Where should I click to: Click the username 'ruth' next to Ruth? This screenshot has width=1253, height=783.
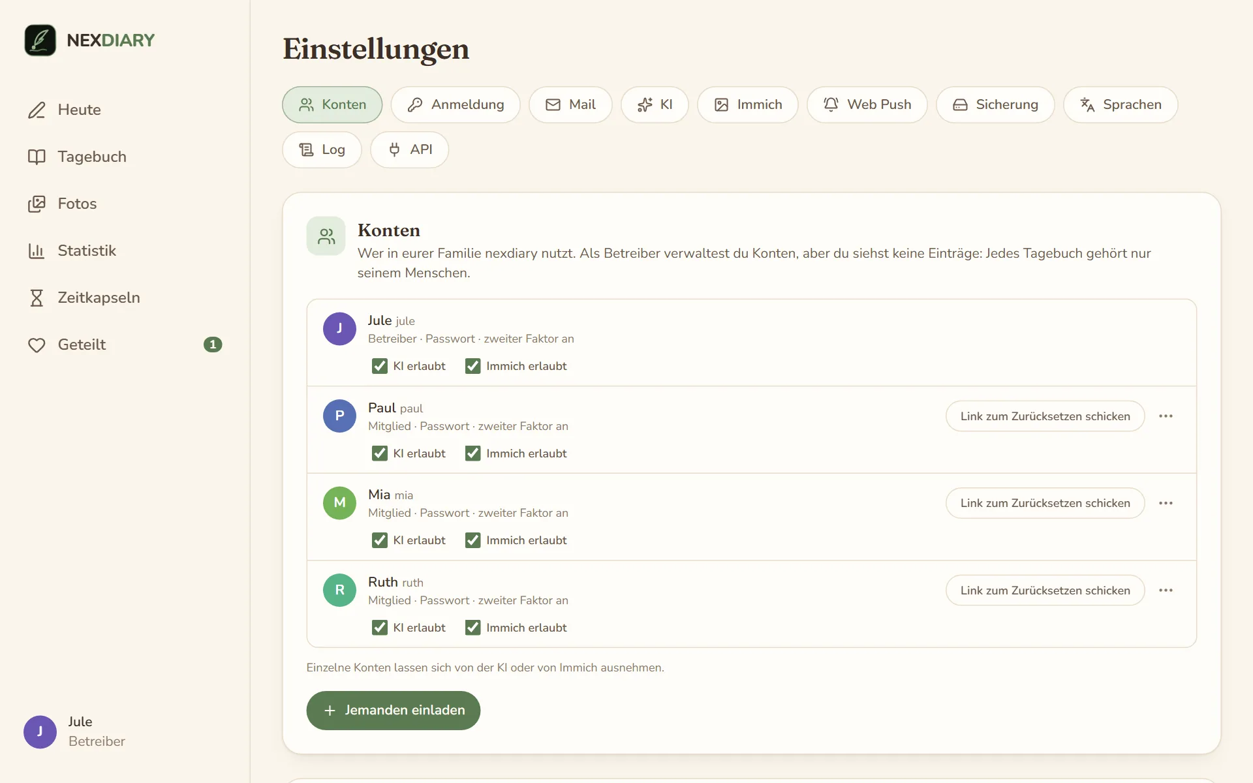click(x=412, y=583)
